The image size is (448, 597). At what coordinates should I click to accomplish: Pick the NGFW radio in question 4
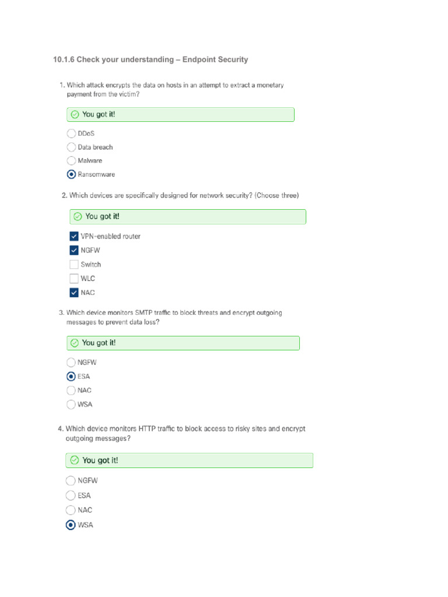pos(71,481)
